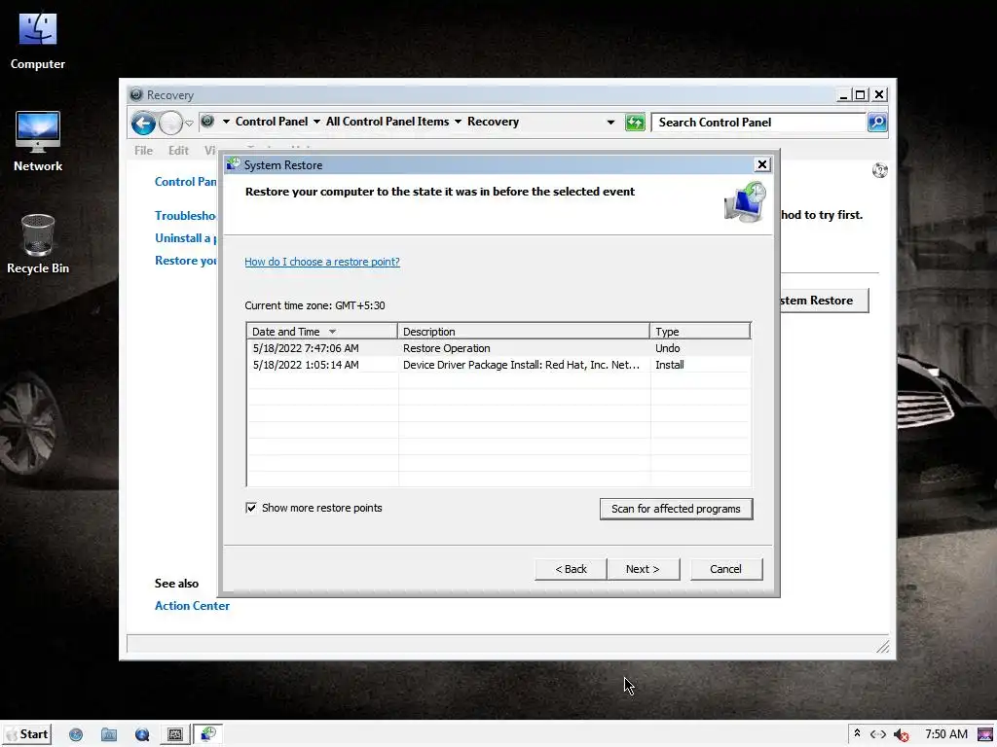Switch to System Restore taskbar button
This screenshot has height=747, width=997.
(x=208, y=735)
